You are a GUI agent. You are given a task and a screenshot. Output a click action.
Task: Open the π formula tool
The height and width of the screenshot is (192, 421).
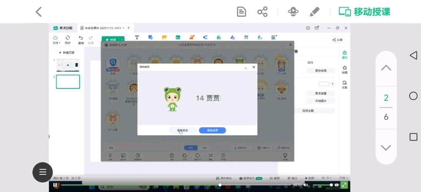pos(246,37)
